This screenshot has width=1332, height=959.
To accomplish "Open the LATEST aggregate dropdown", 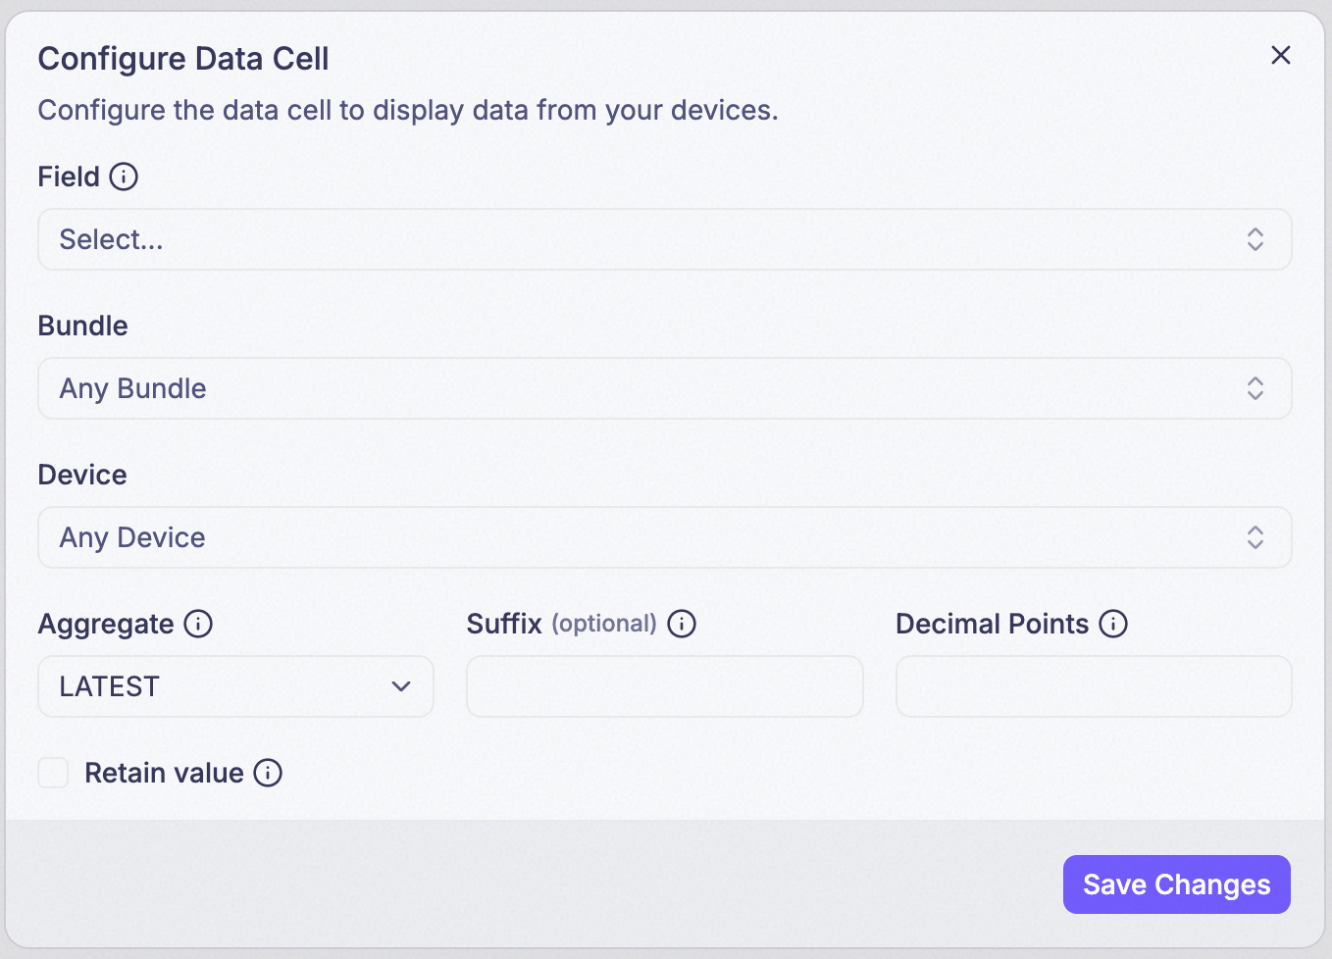I will (235, 686).
